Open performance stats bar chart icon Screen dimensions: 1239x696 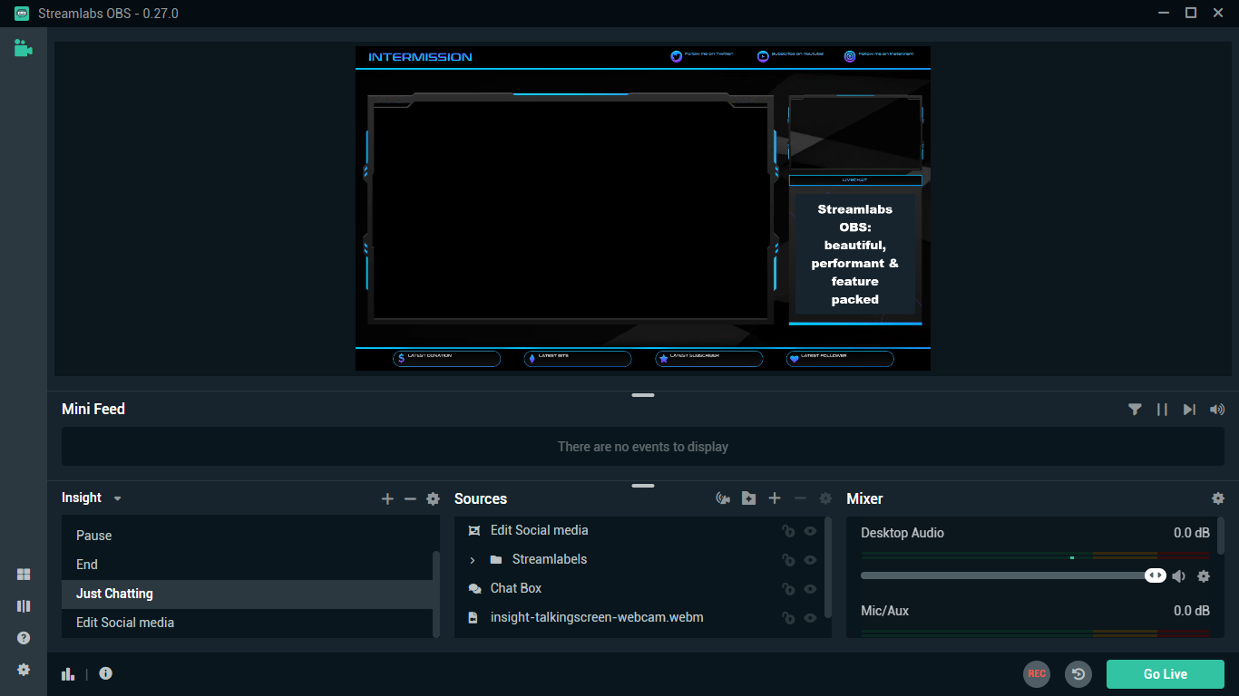tap(68, 673)
